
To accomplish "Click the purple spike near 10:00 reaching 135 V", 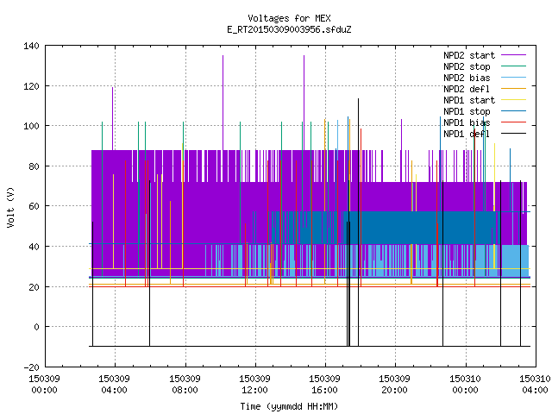I will pos(223,102).
